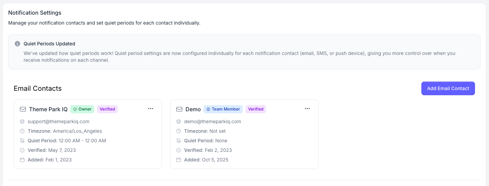
Task: Click calendar icon beside Added Oct 5, 2025
Action: tap(179, 160)
